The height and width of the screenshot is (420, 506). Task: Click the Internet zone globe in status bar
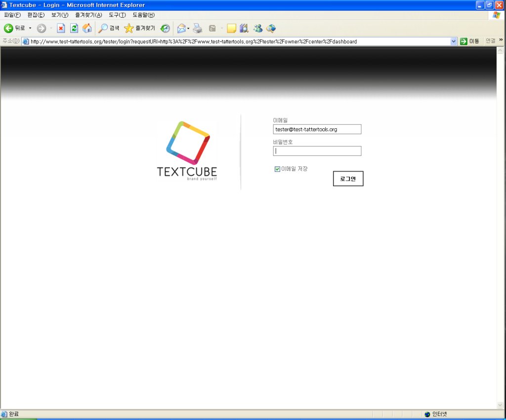pos(427,414)
